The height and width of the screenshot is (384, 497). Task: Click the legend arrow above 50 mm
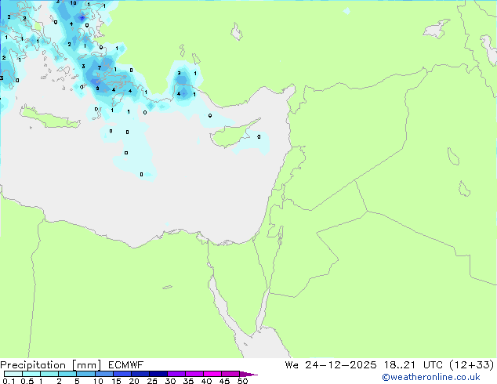[248, 374]
